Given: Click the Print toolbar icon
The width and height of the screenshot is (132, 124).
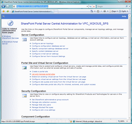Looking at the screenshot, I should coord(105,11).
